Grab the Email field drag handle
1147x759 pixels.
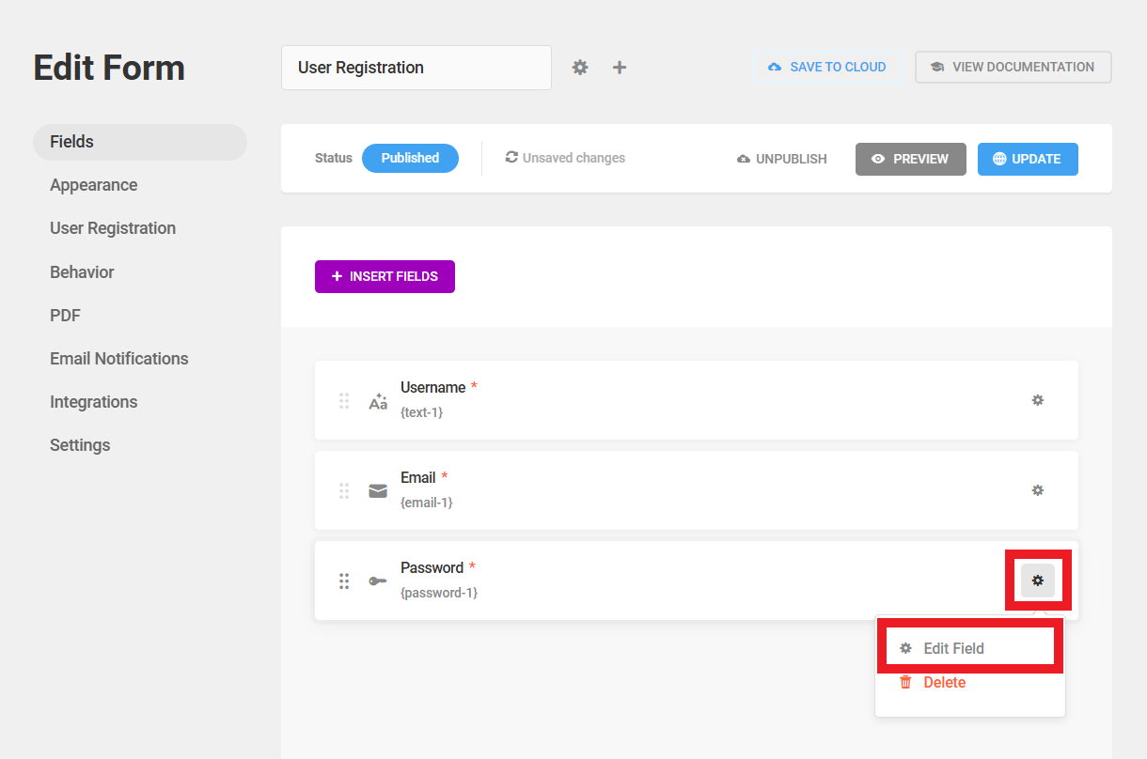tap(344, 491)
